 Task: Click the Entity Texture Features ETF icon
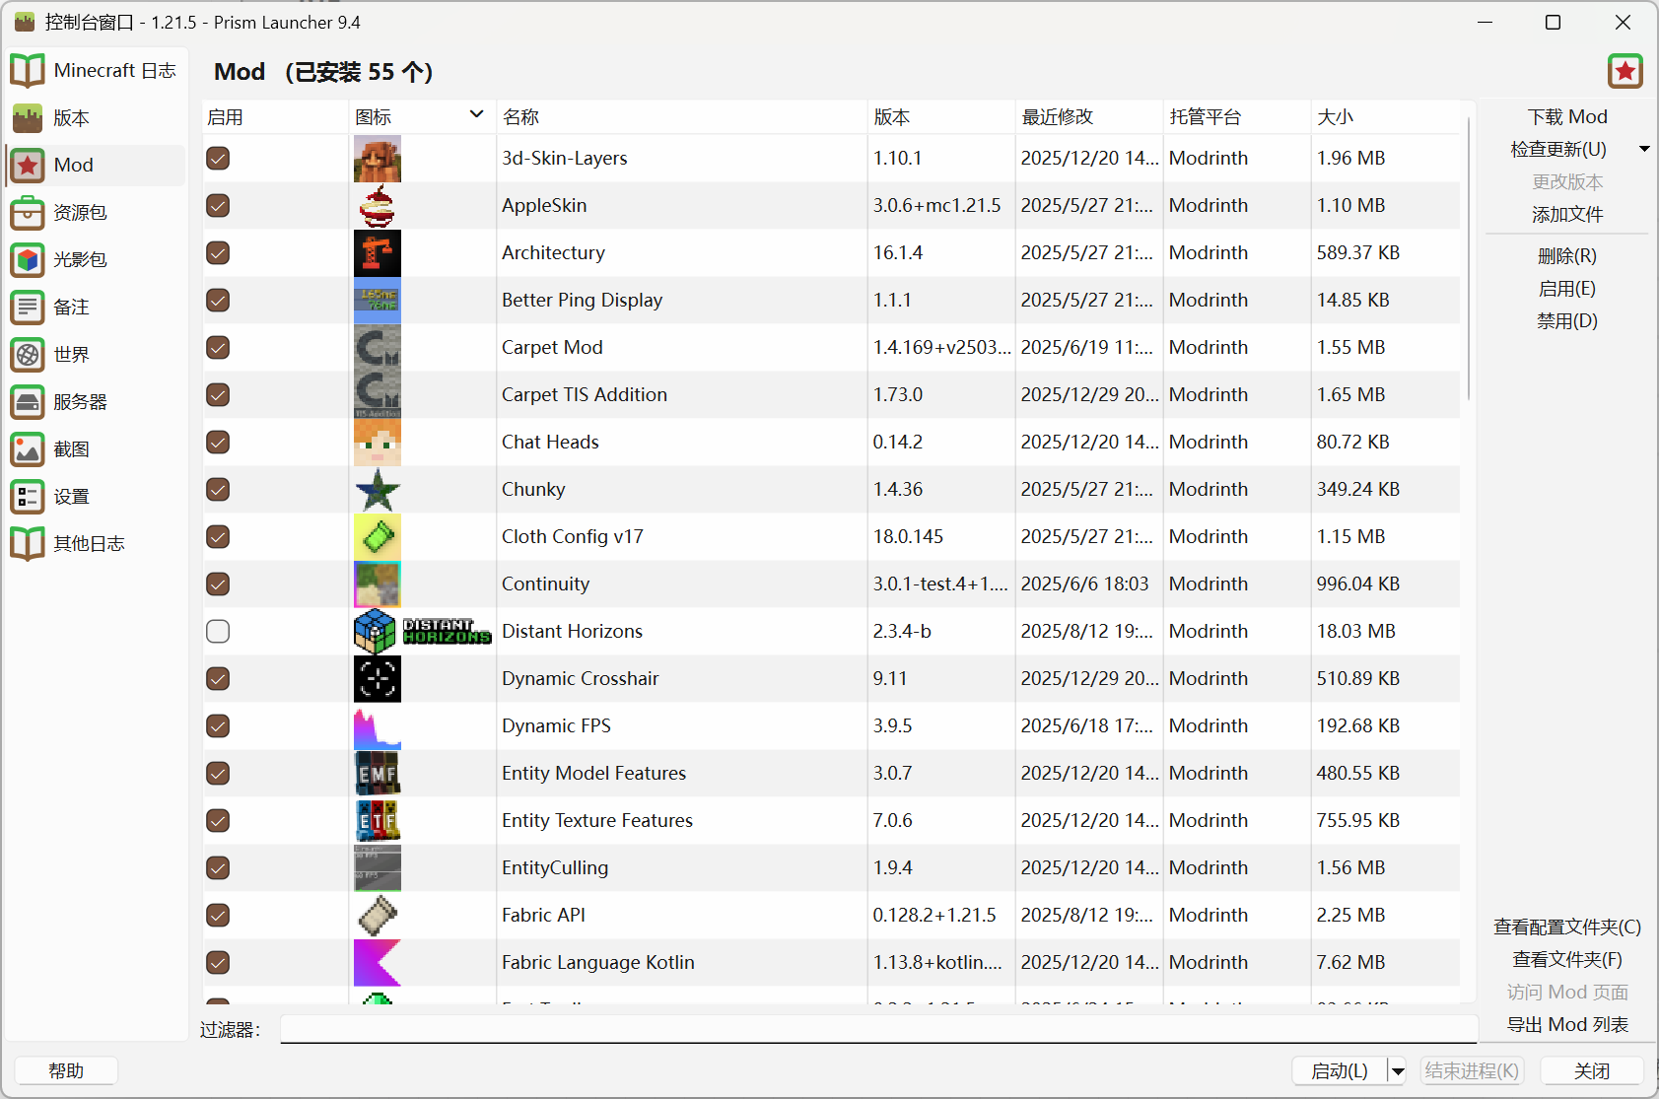(378, 821)
